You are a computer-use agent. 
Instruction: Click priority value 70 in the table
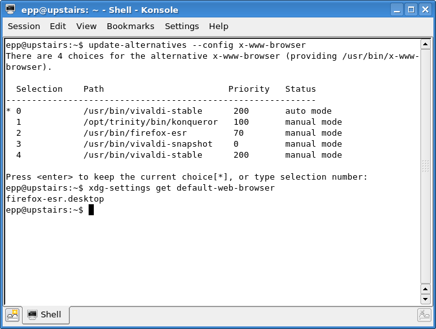click(x=239, y=133)
